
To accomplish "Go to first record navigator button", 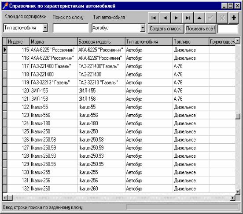I will [x=154, y=18].
